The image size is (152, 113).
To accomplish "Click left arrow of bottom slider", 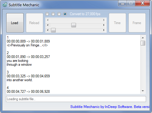I will (x=48, y=30).
